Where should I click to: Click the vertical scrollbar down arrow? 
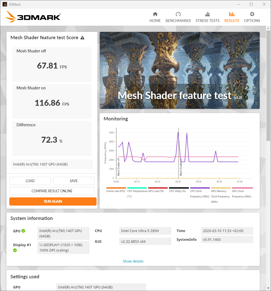[268, 288]
